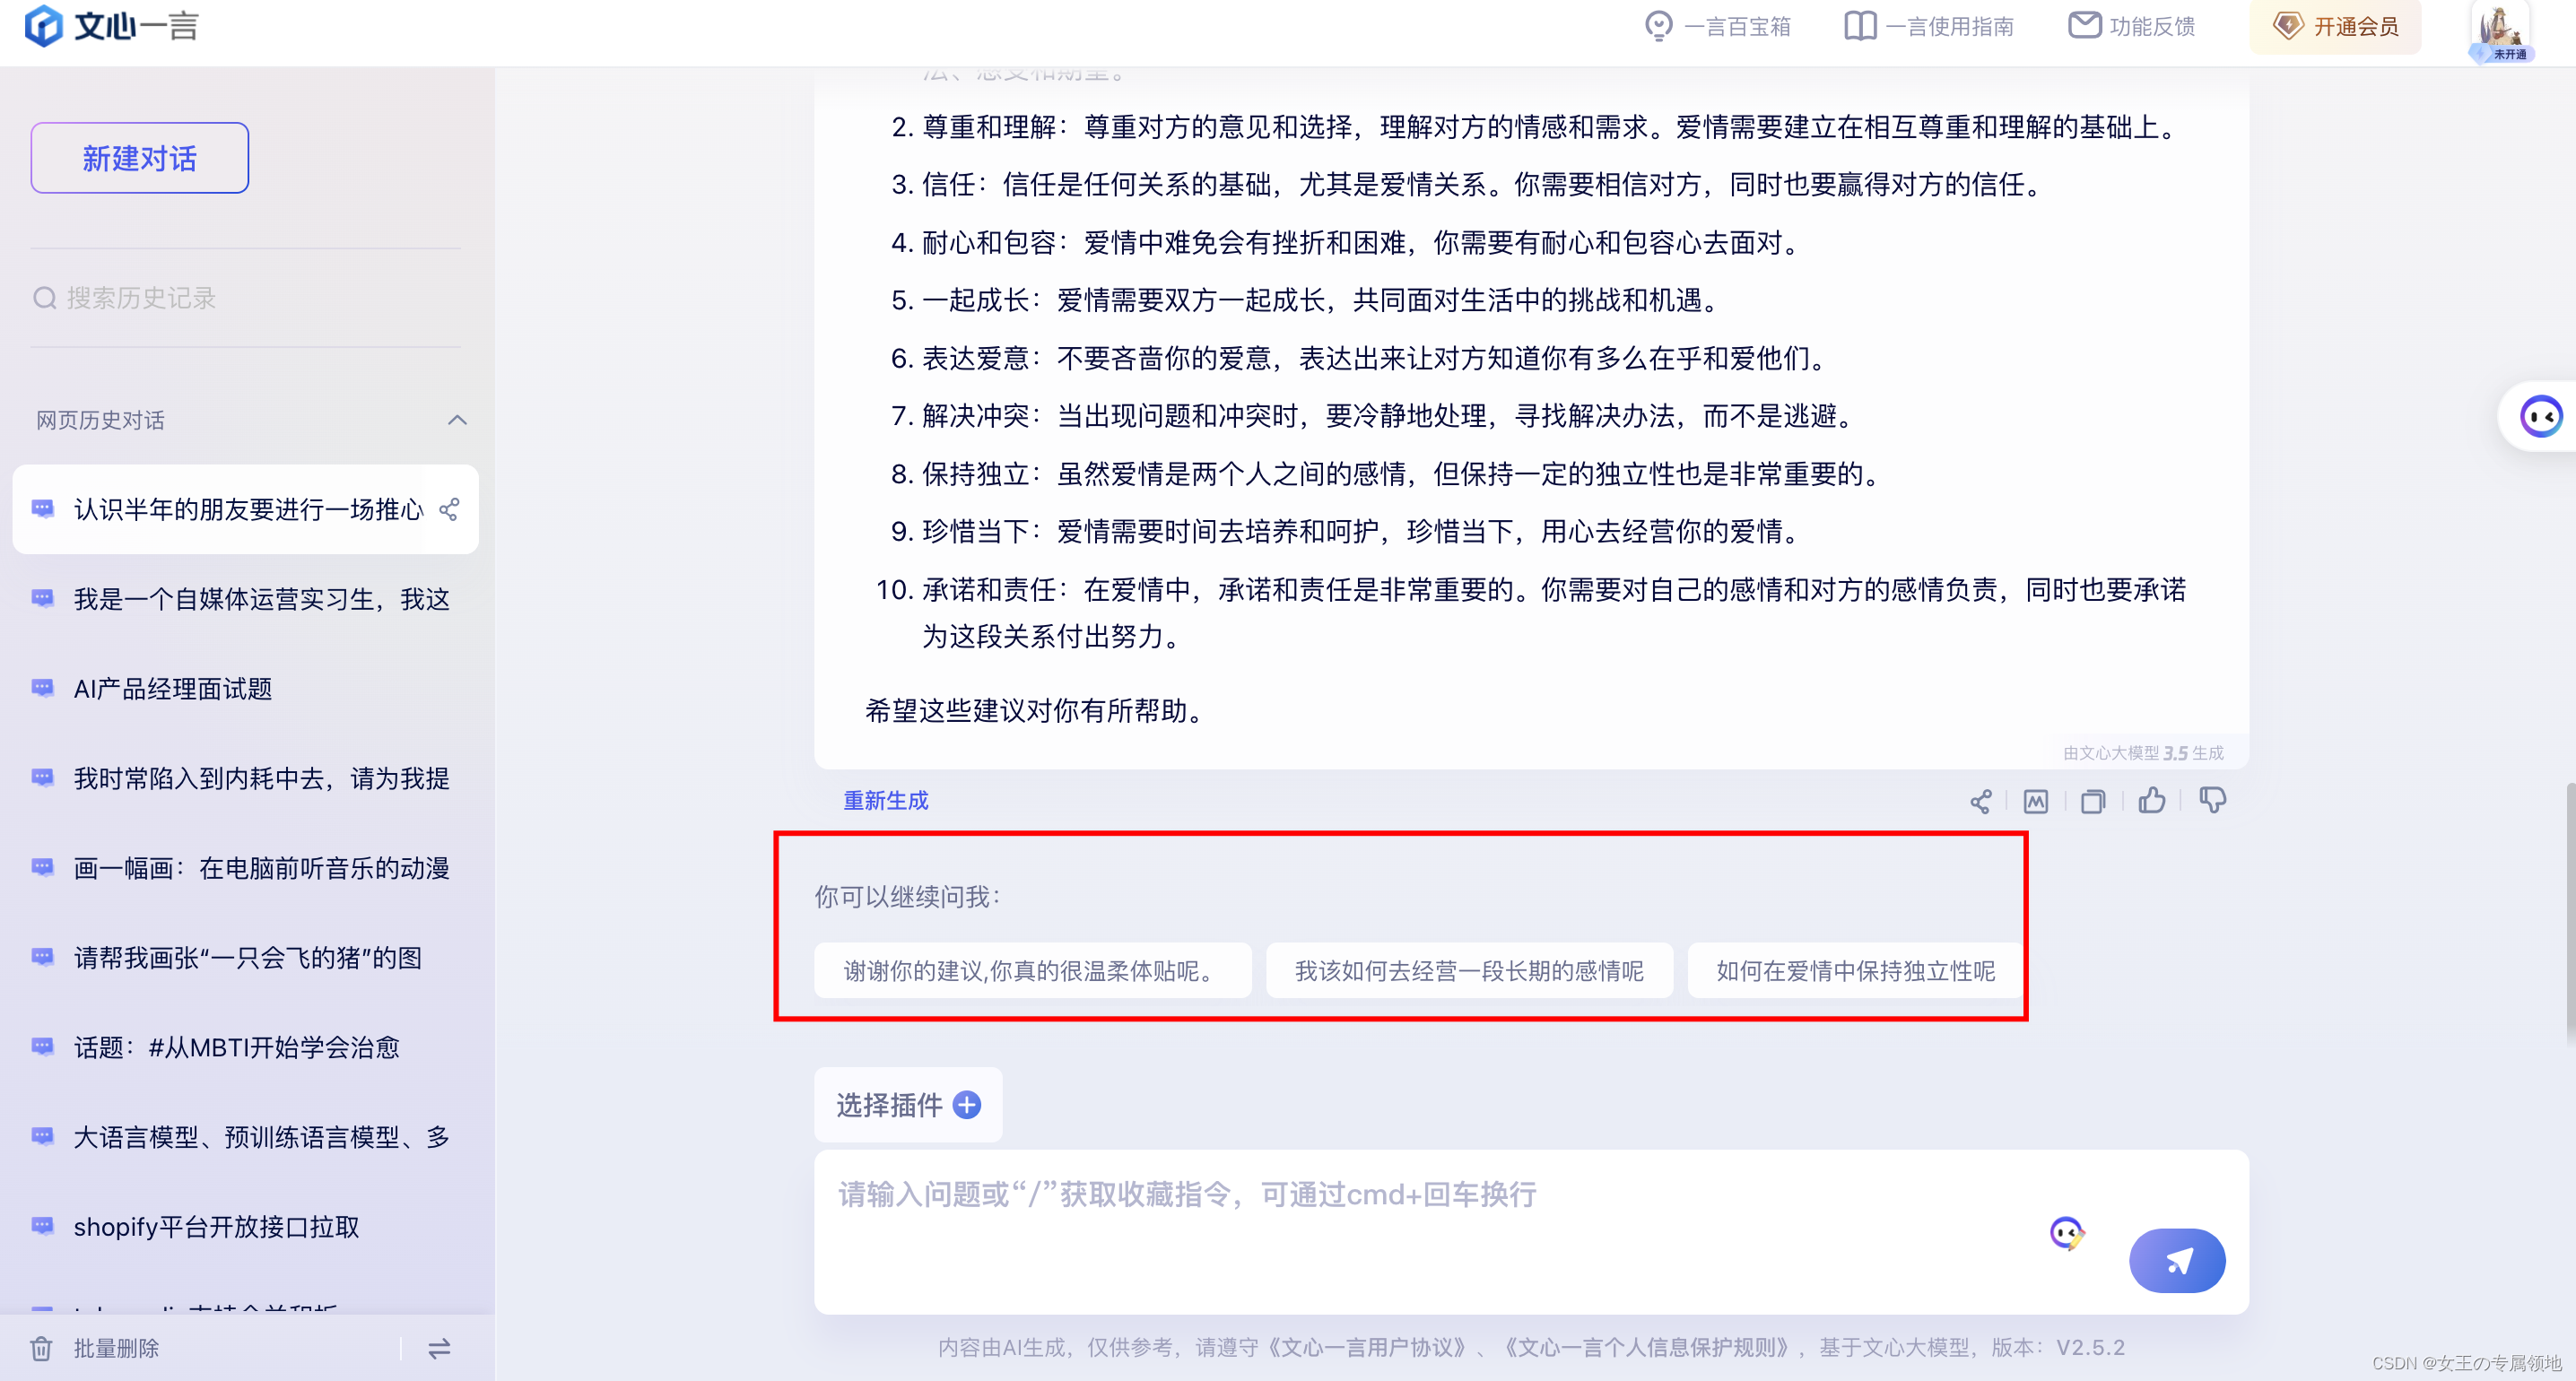Open the floating assistant bubble on right edge
The height and width of the screenshot is (1381, 2576).
pos(2541,416)
